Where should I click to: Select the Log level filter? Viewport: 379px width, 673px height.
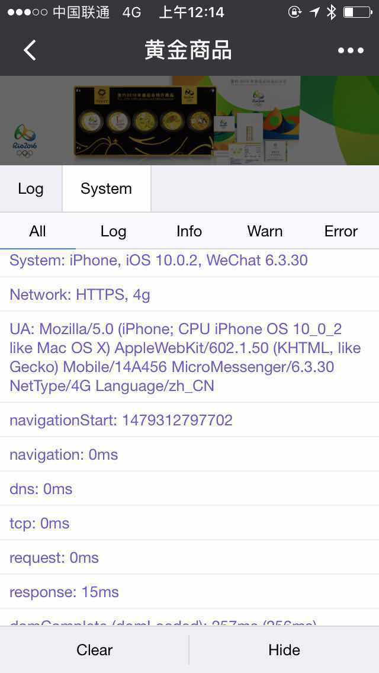click(x=113, y=231)
